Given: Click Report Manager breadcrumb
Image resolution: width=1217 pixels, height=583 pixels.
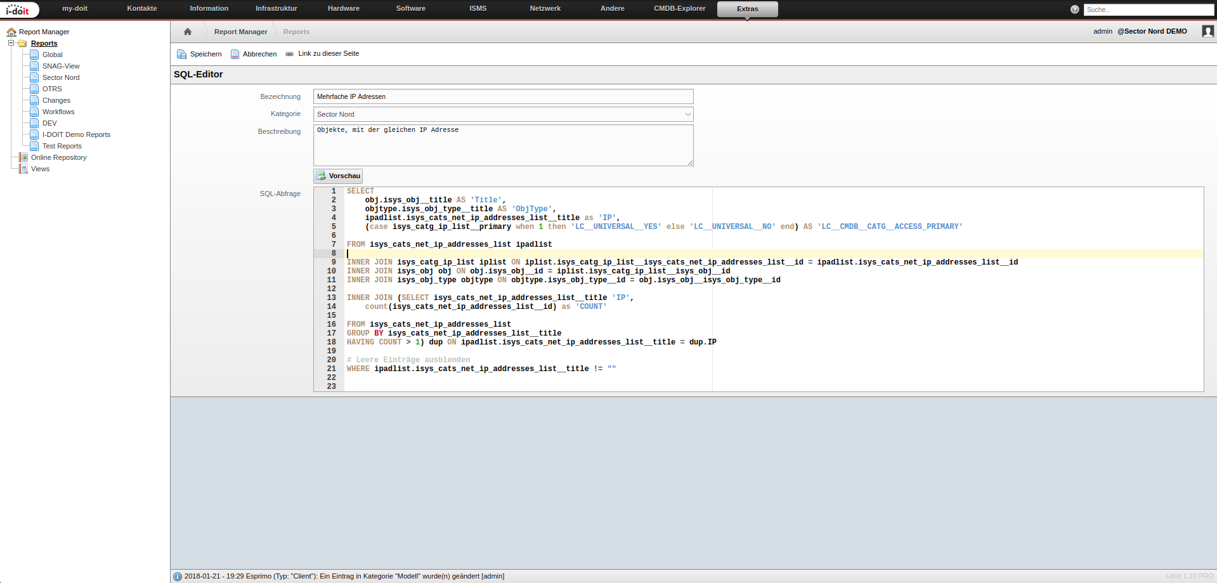Looking at the screenshot, I should (241, 32).
